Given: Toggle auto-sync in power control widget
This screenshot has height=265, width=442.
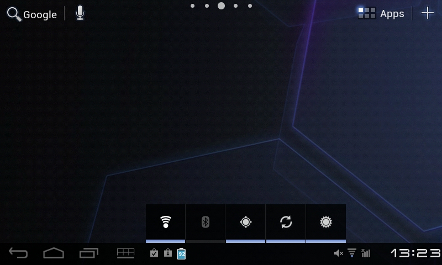Looking at the screenshot, I should pos(286,224).
